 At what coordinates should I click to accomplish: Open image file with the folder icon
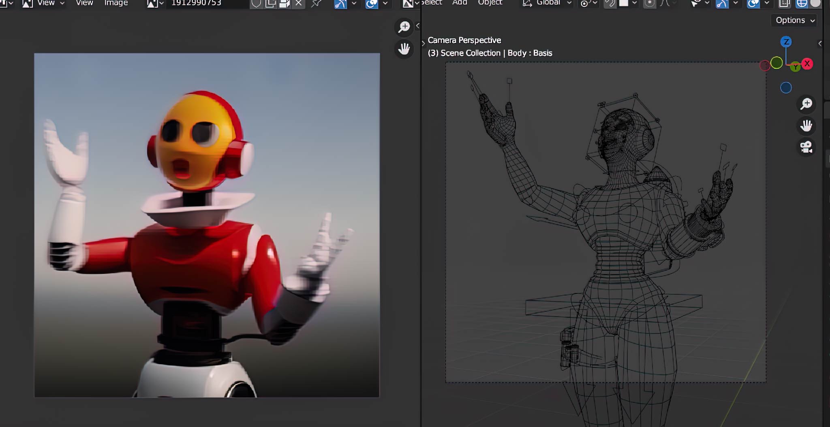pyautogui.click(x=285, y=3)
